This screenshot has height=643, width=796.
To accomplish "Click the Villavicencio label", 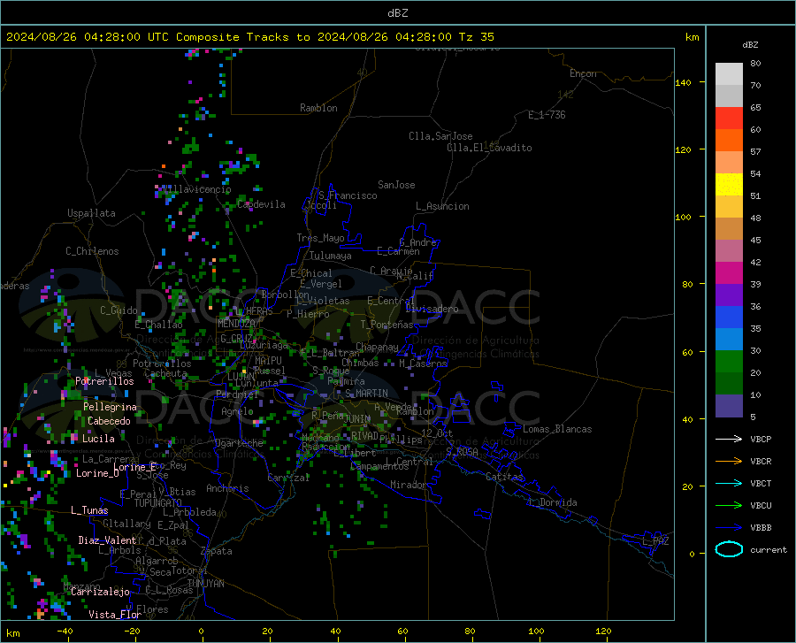I will click(x=195, y=189).
